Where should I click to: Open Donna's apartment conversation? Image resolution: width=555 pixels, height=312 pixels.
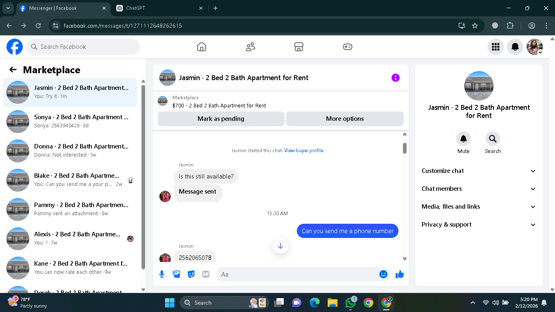(70, 151)
